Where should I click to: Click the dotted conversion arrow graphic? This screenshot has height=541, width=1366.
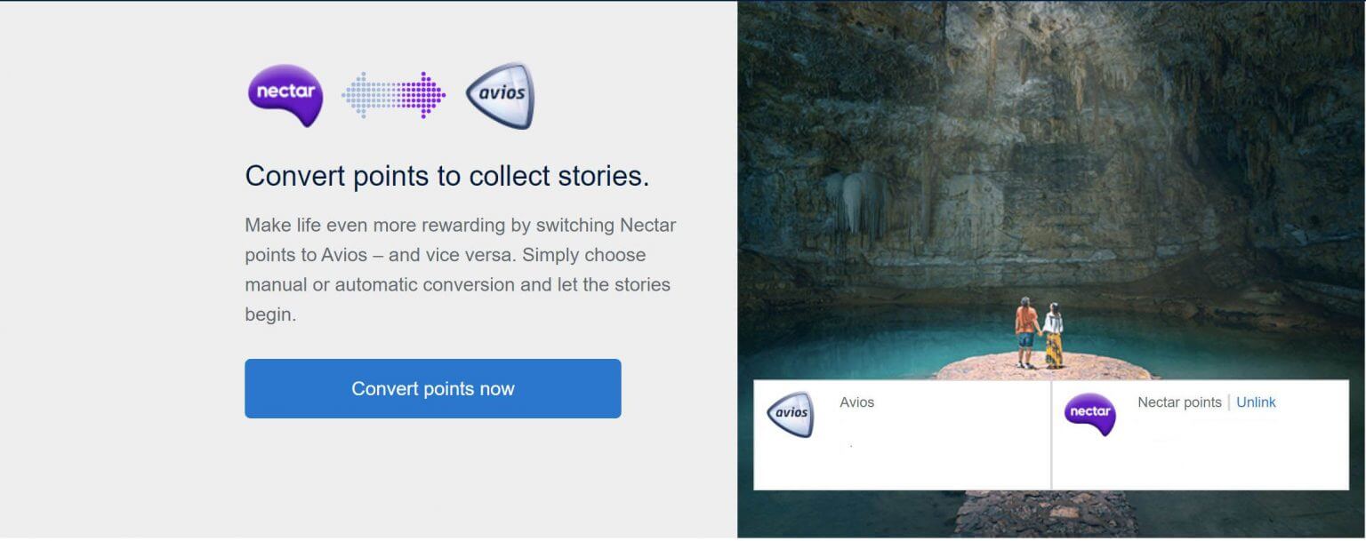pos(392,93)
